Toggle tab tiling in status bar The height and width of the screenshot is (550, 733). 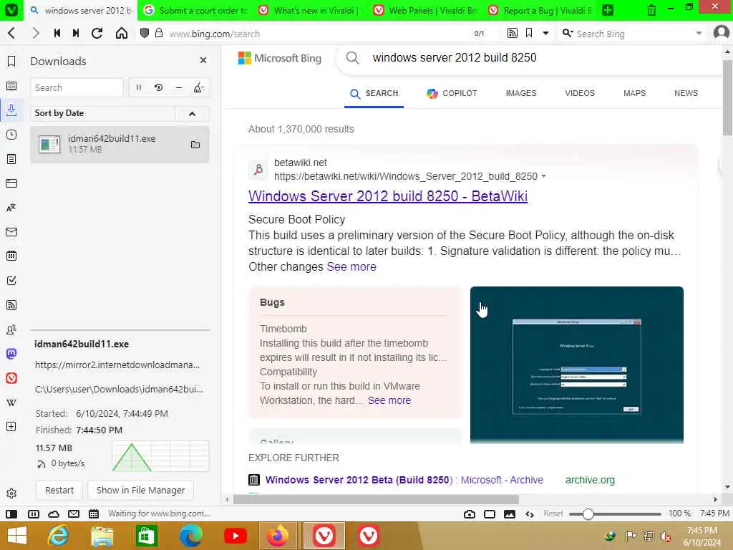pyautogui.click(x=34, y=514)
